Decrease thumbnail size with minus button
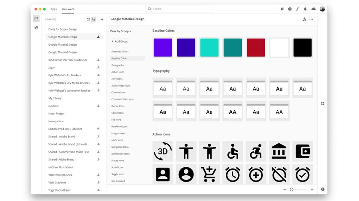Image resolution: width=359 pixels, height=201 pixels. 284,189
